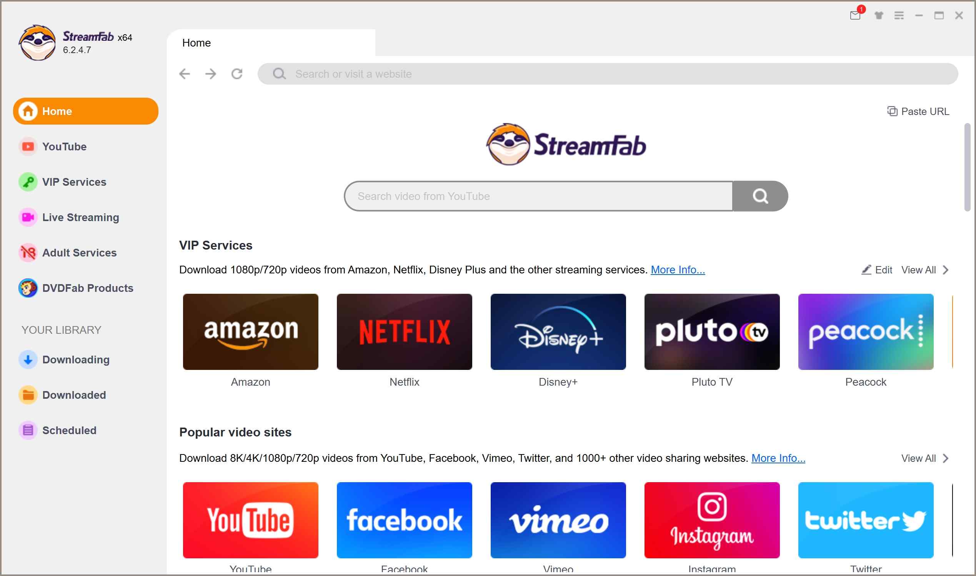Click the Amazon caption under its tile
Viewport: 976px width, 576px height.
click(x=251, y=382)
